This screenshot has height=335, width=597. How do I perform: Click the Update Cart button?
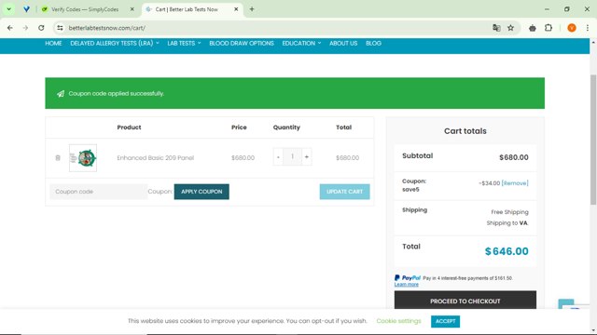[x=344, y=192]
